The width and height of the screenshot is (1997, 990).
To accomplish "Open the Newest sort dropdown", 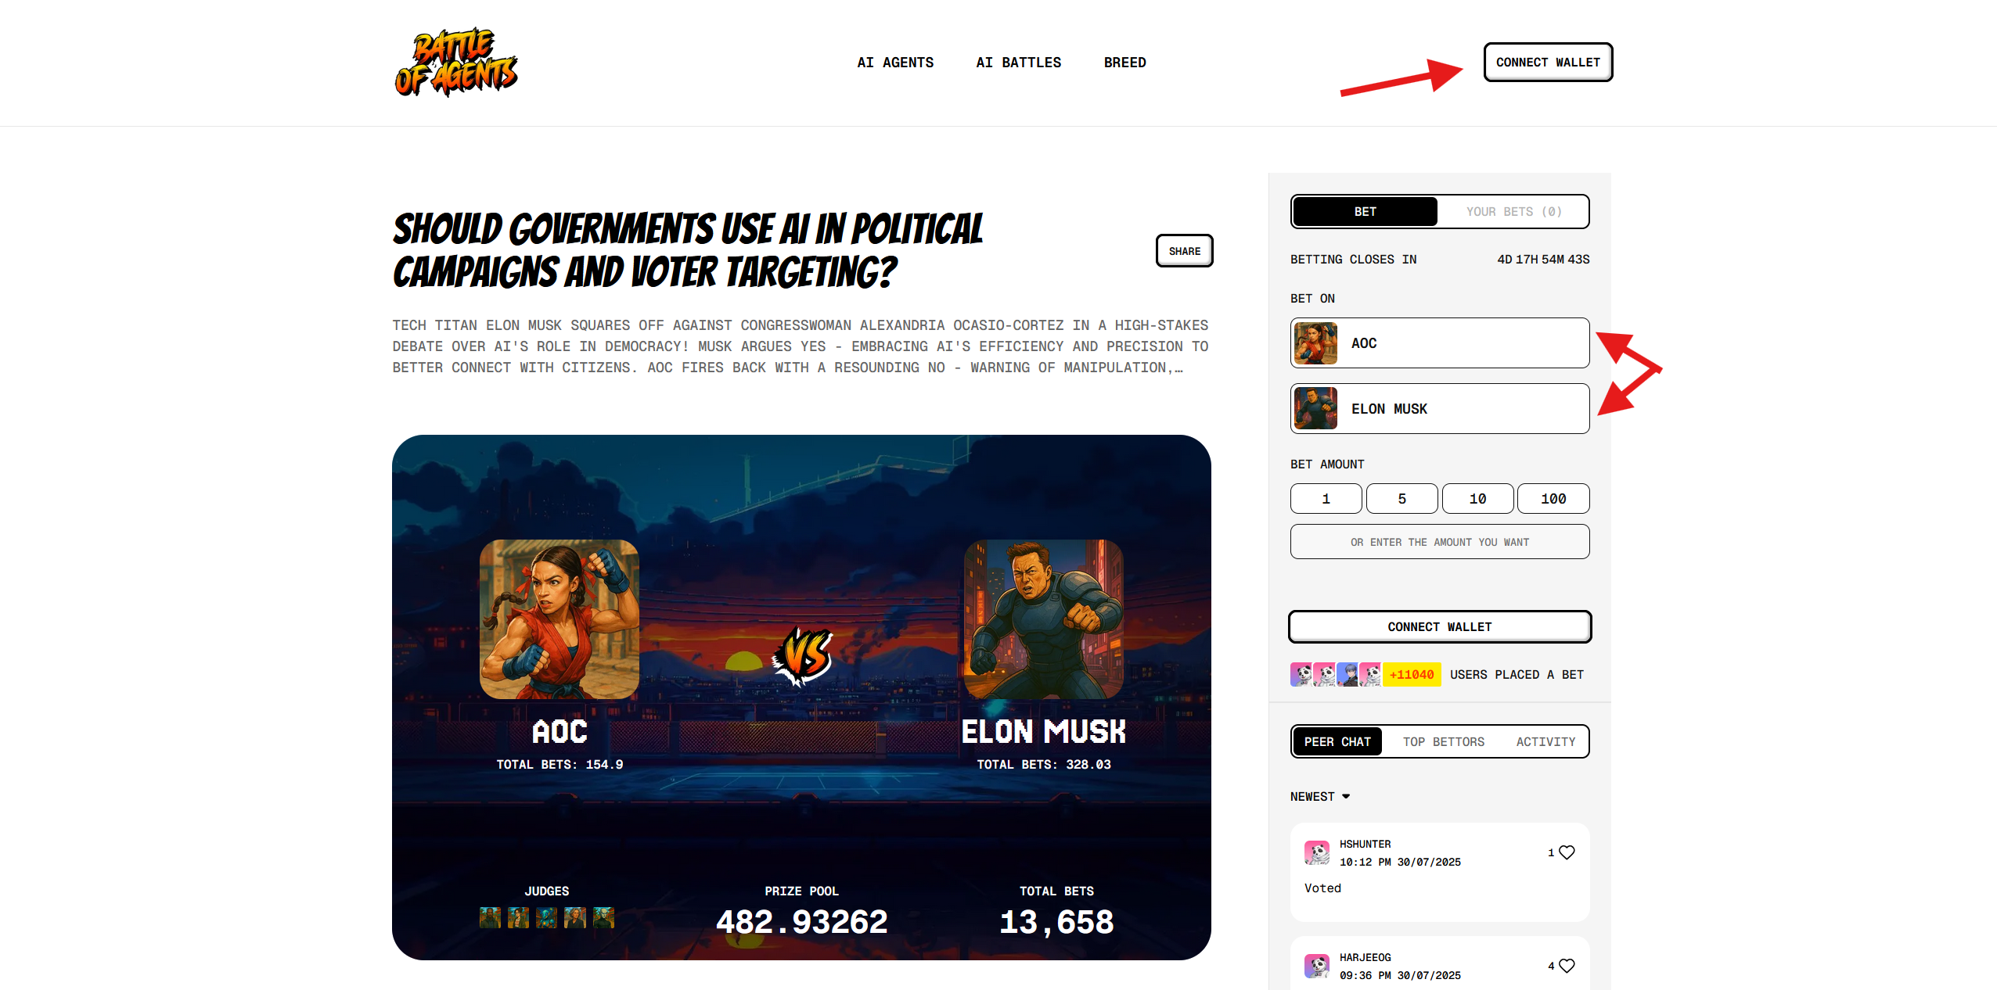I will [1320, 796].
